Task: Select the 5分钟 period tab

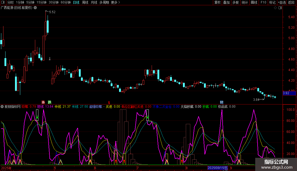Action: coord(30,2)
